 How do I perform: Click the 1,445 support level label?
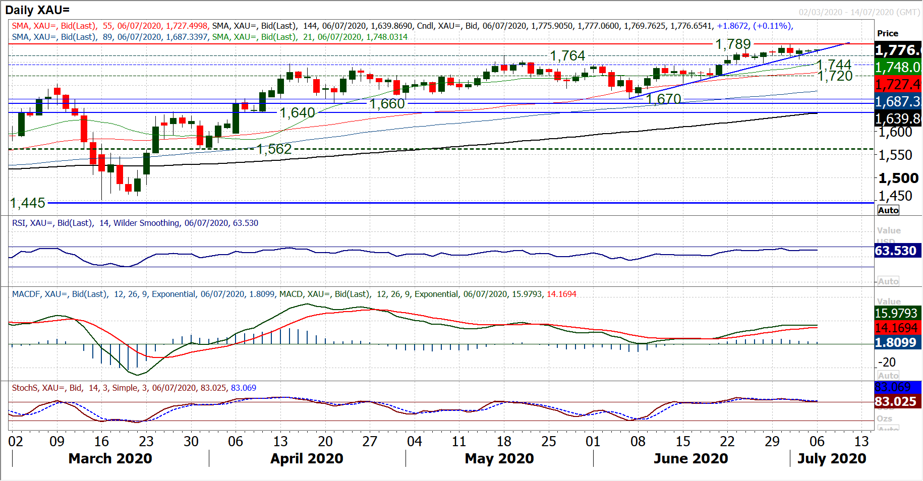click(x=28, y=203)
